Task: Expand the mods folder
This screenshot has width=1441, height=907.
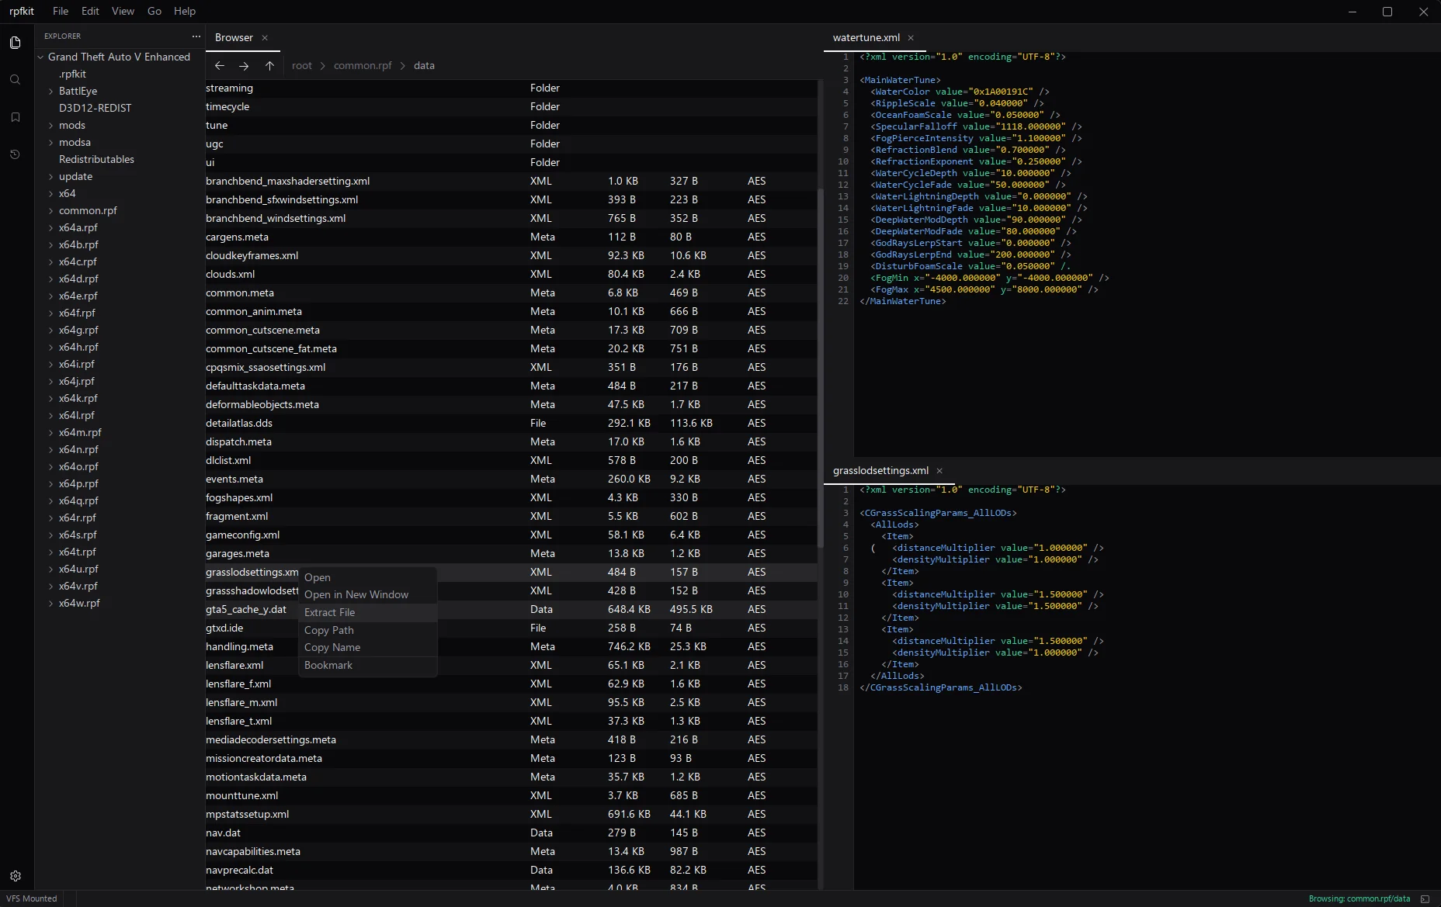Action: click(x=51, y=125)
